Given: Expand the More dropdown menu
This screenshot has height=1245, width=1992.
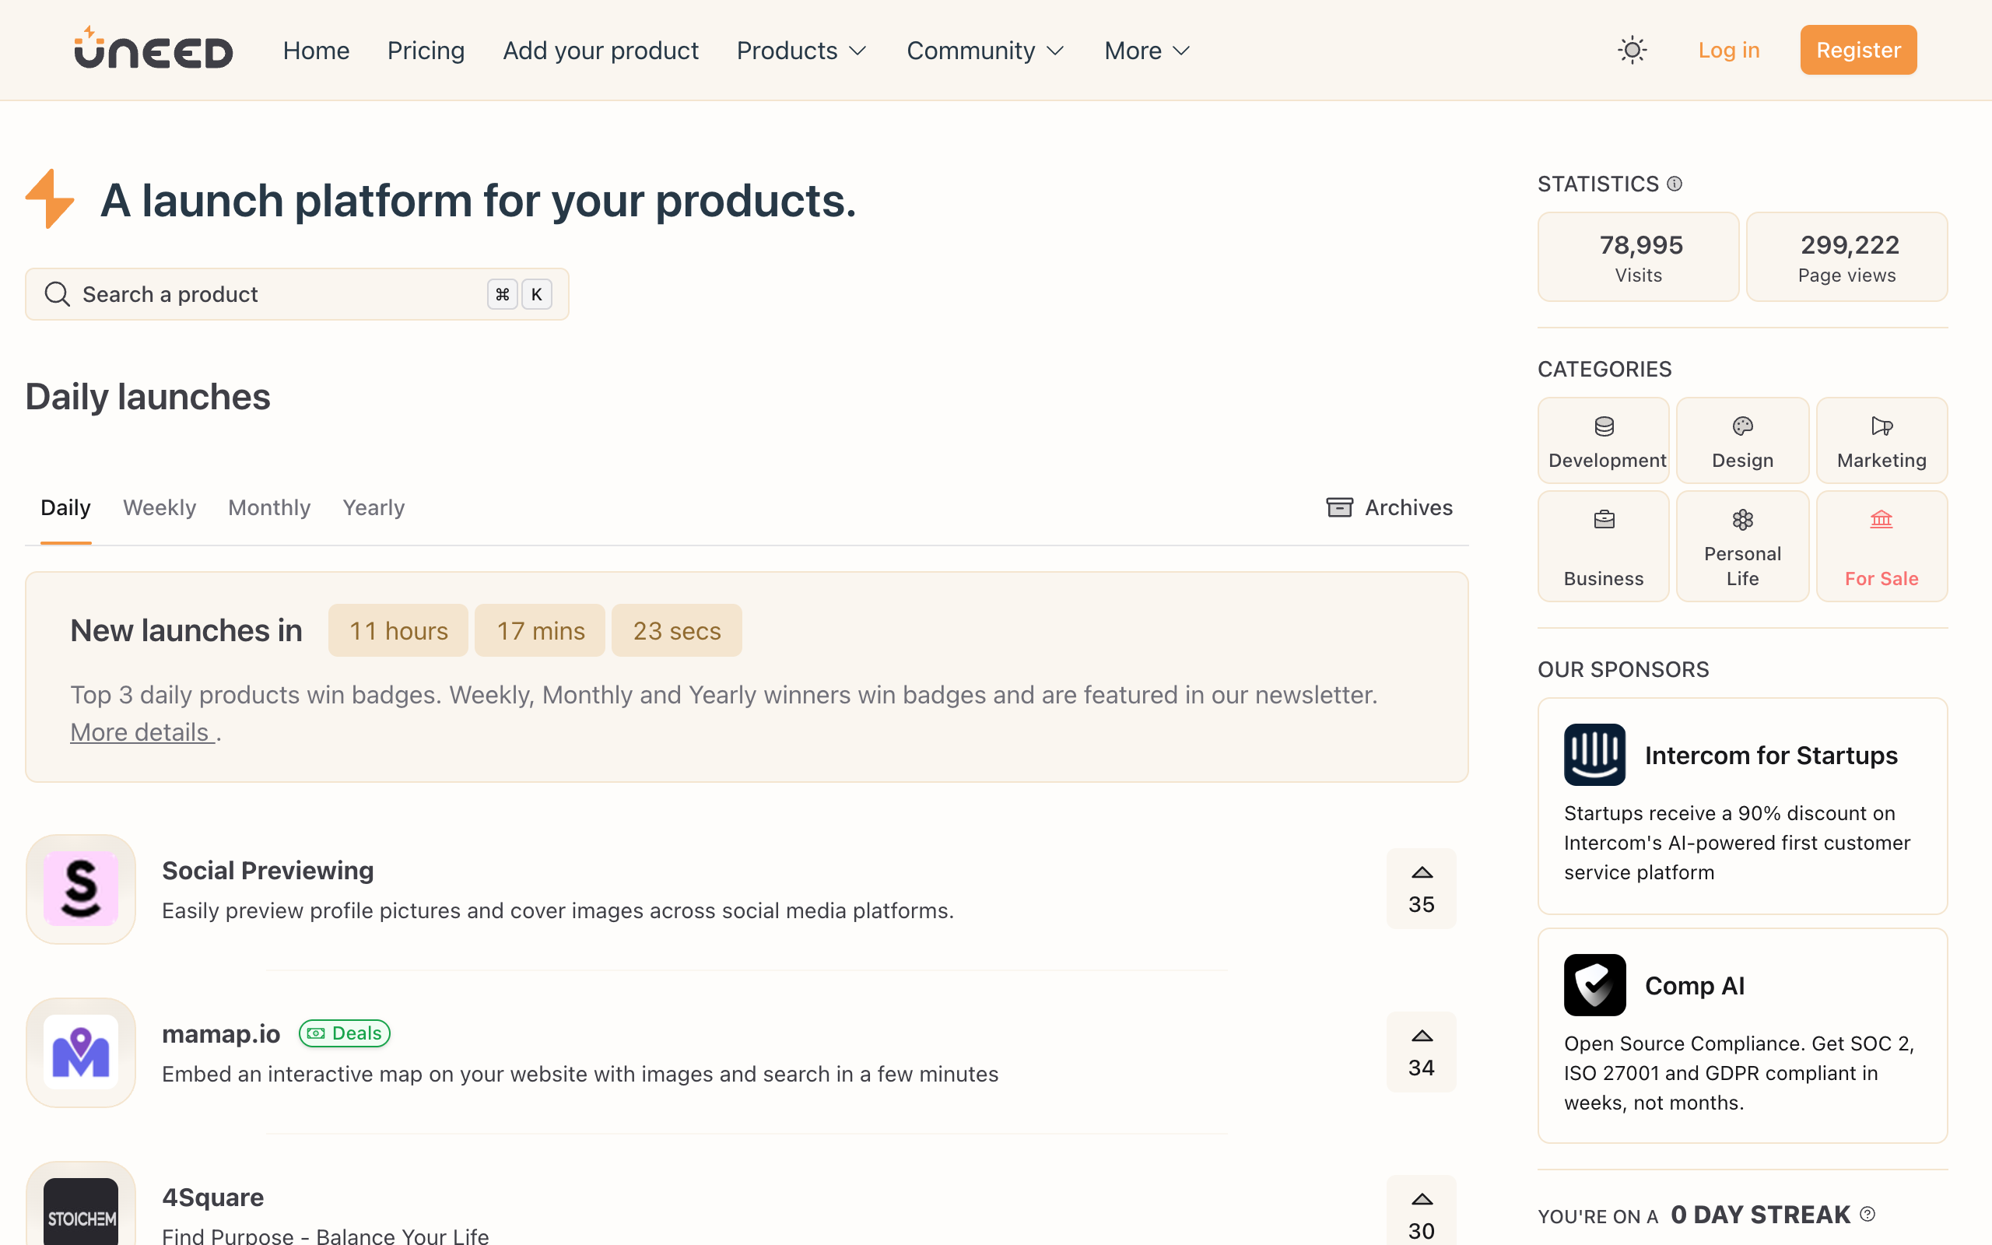Looking at the screenshot, I should [1147, 51].
